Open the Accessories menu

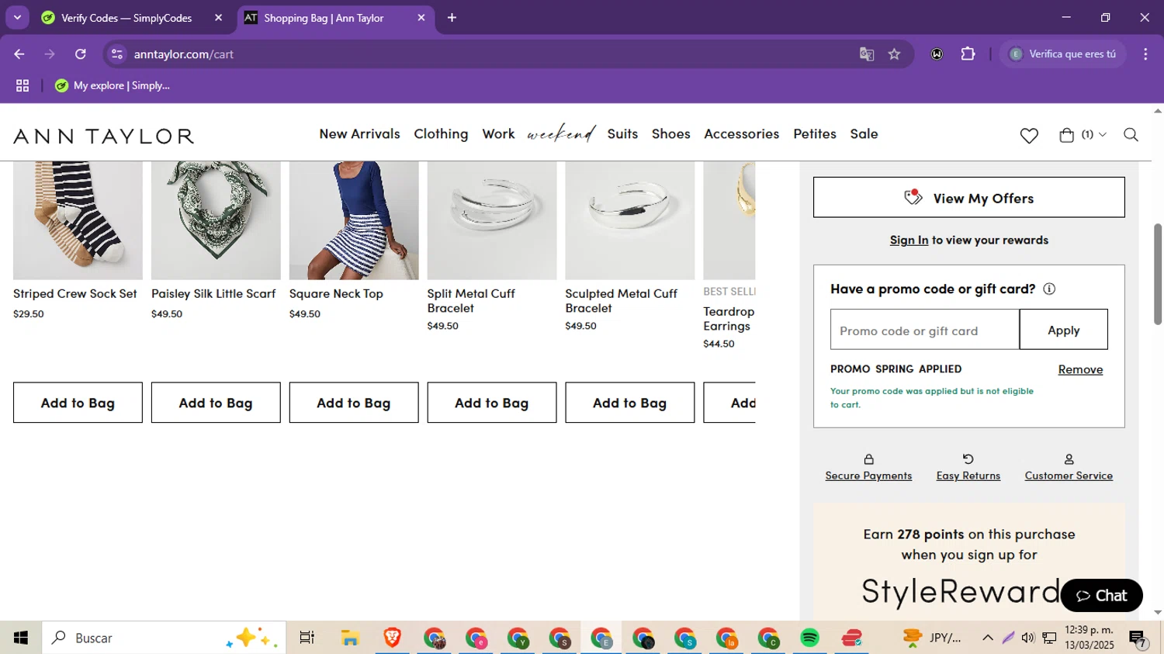741,134
